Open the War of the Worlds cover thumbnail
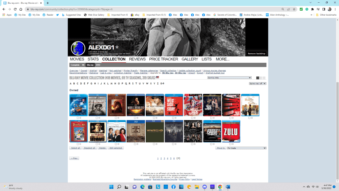This screenshot has width=339, height=191. pyautogui.click(x=136, y=105)
